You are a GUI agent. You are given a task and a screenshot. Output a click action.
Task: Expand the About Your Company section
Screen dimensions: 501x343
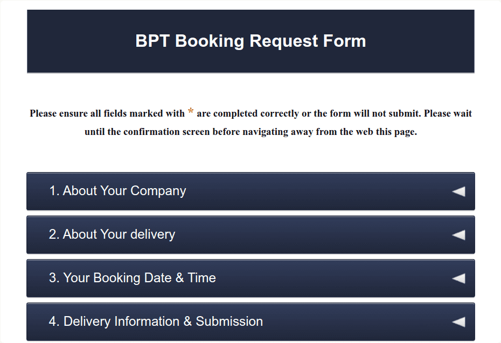click(x=250, y=191)
